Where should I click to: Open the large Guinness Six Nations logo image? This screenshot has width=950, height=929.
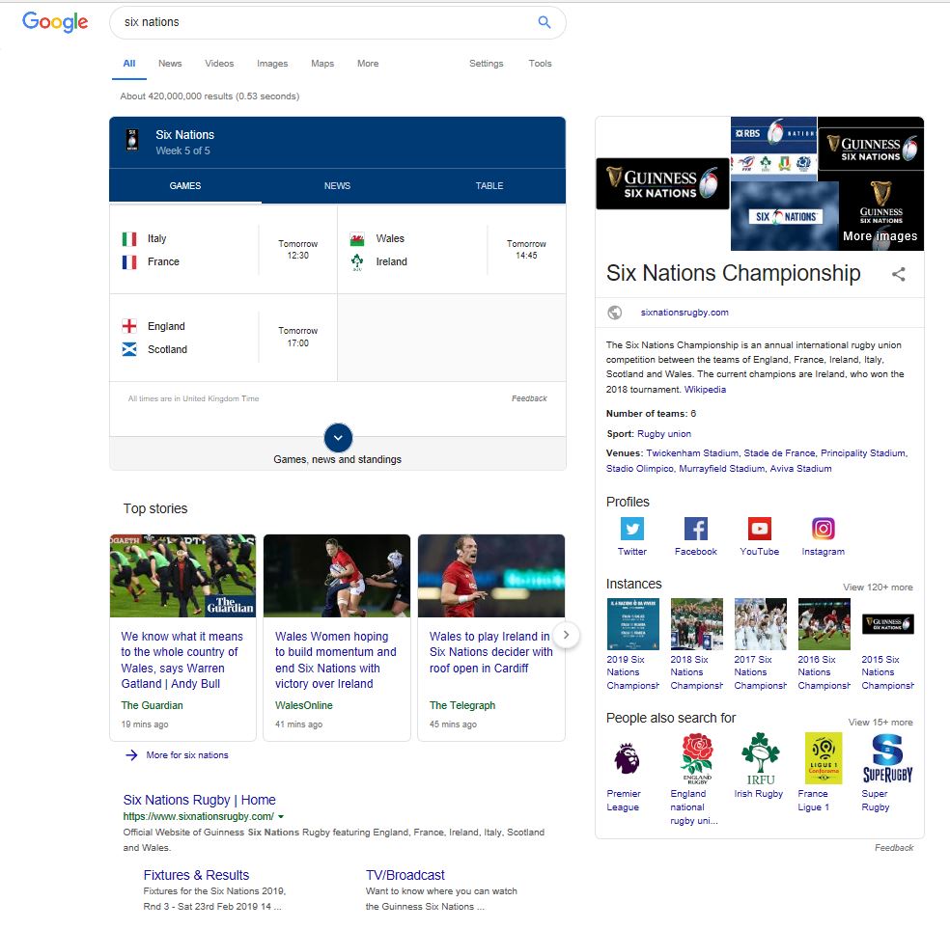662,184
